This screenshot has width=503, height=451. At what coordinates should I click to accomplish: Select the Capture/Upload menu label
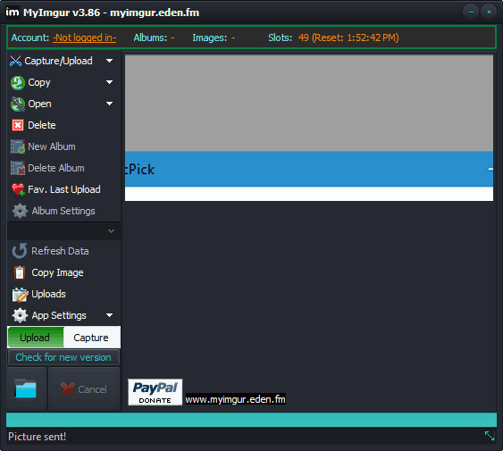(x=58, y=61)
